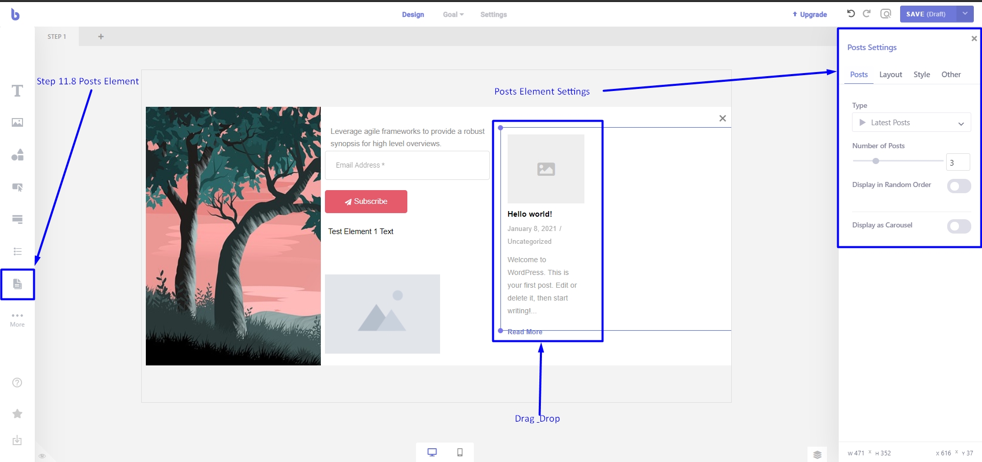Click the Number of Posts value field

[958, 163]
